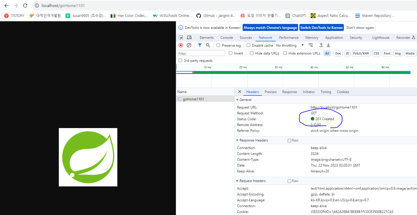Toggle the network filter funnel icon
417x215 pixels.
(200, 45)
